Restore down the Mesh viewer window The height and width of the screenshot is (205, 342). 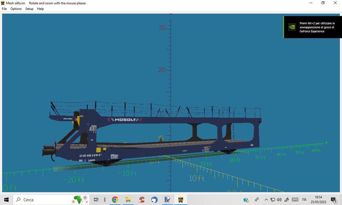[x=323, y=3]
